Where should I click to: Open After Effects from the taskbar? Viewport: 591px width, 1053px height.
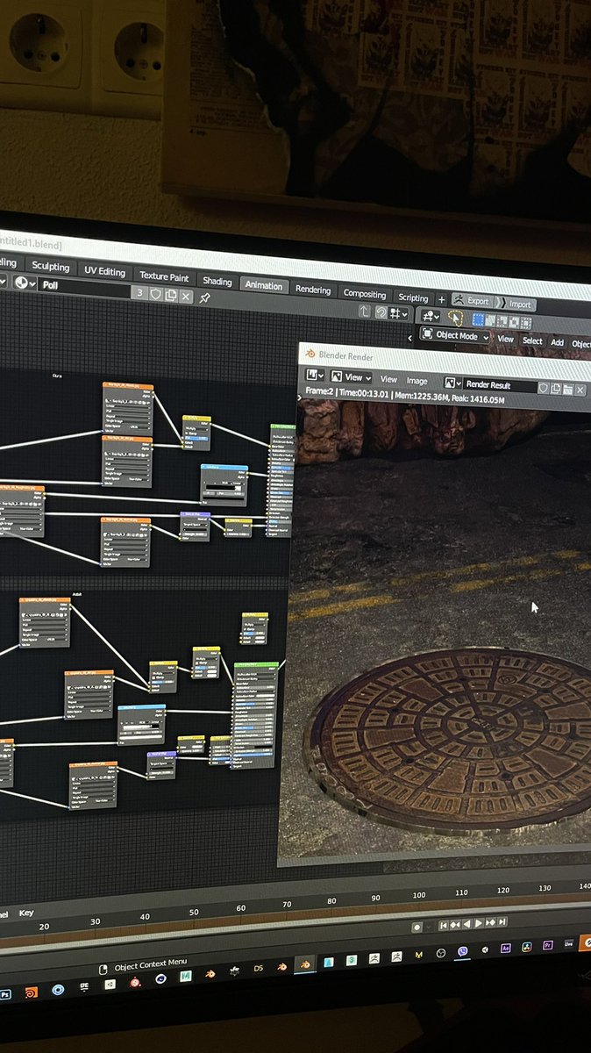coord(505,949)
